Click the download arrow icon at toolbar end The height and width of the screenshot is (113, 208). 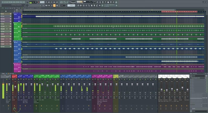point(116,2)
